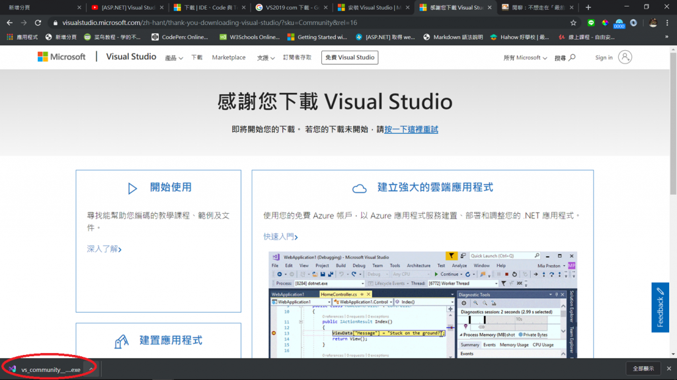677x380 pixels.
Task: Open the 下載 navigation item
Action: 197,57
